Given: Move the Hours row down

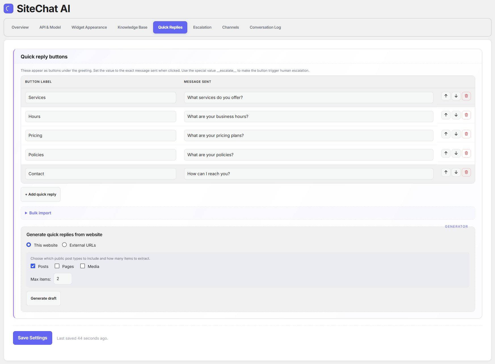Looking at the screenshot, I should pyautogui.click(x=456, y=115).
